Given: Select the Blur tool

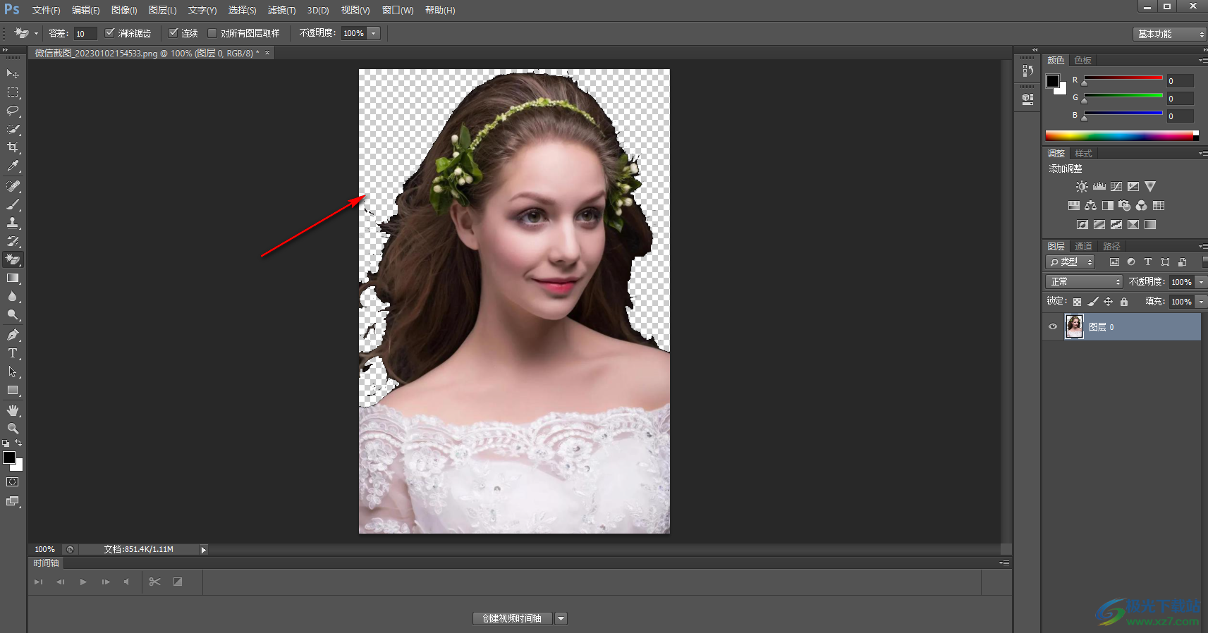Looking at the screenshot, I should click(x=13, y=297).
